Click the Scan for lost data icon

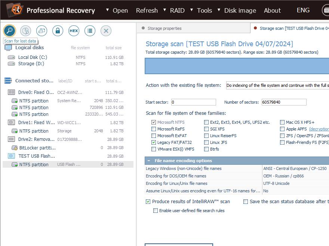coord(9,31)
